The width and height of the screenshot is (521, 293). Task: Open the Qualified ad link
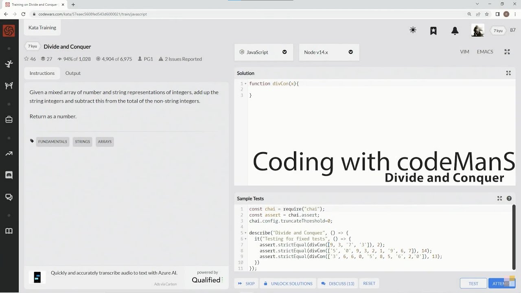207,277
